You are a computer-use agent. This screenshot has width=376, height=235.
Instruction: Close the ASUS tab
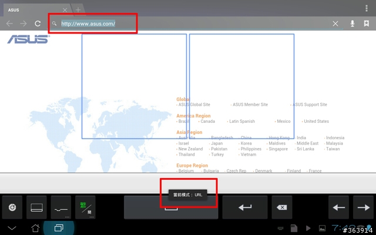(65, 10)
